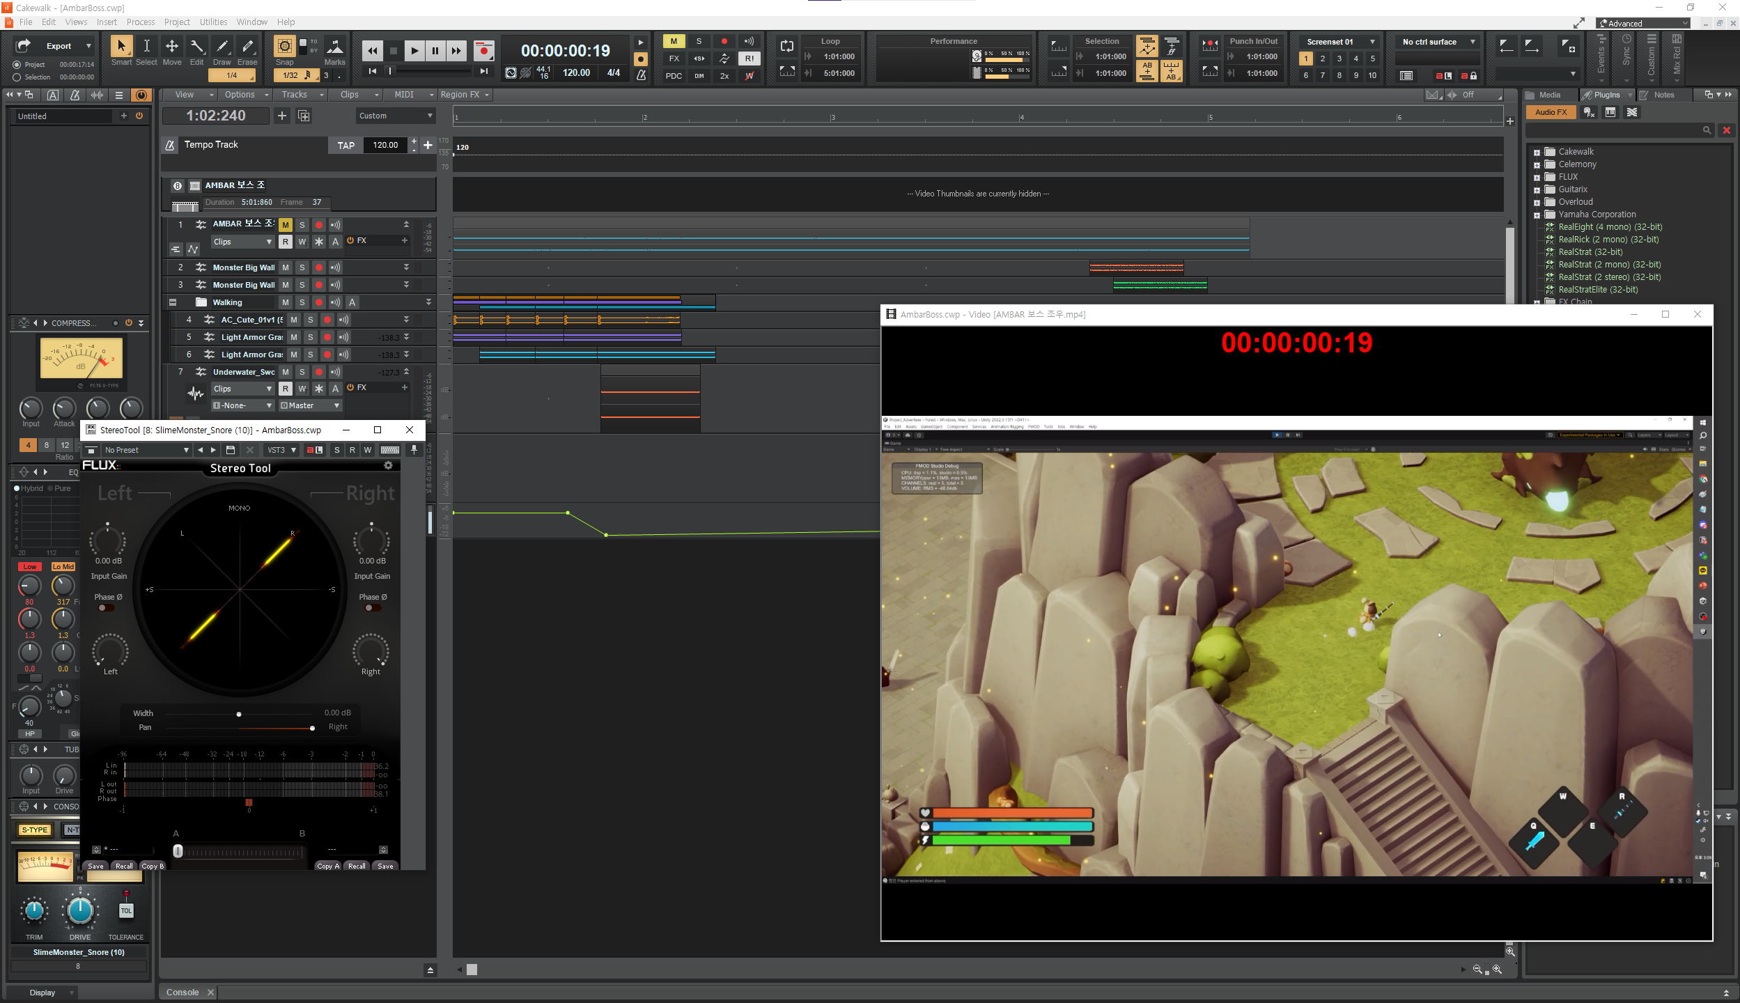The image size is (1740, 1003).
Task: Solo the Underwater_Swc track
Action: pos(302,372)
